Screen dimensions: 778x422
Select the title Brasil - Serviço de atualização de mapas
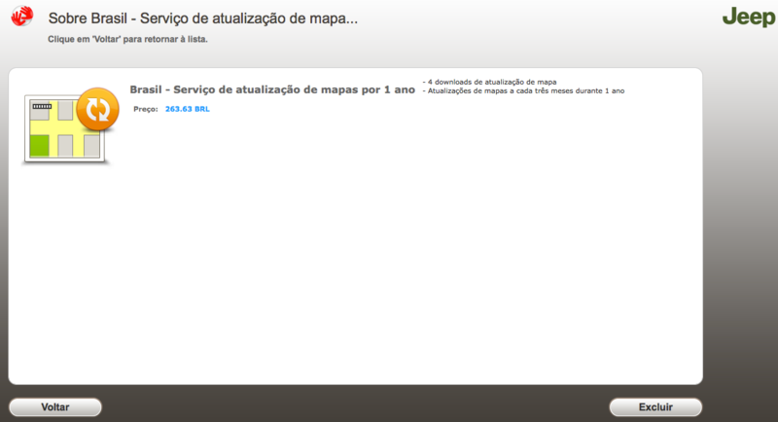pos(272,89)
